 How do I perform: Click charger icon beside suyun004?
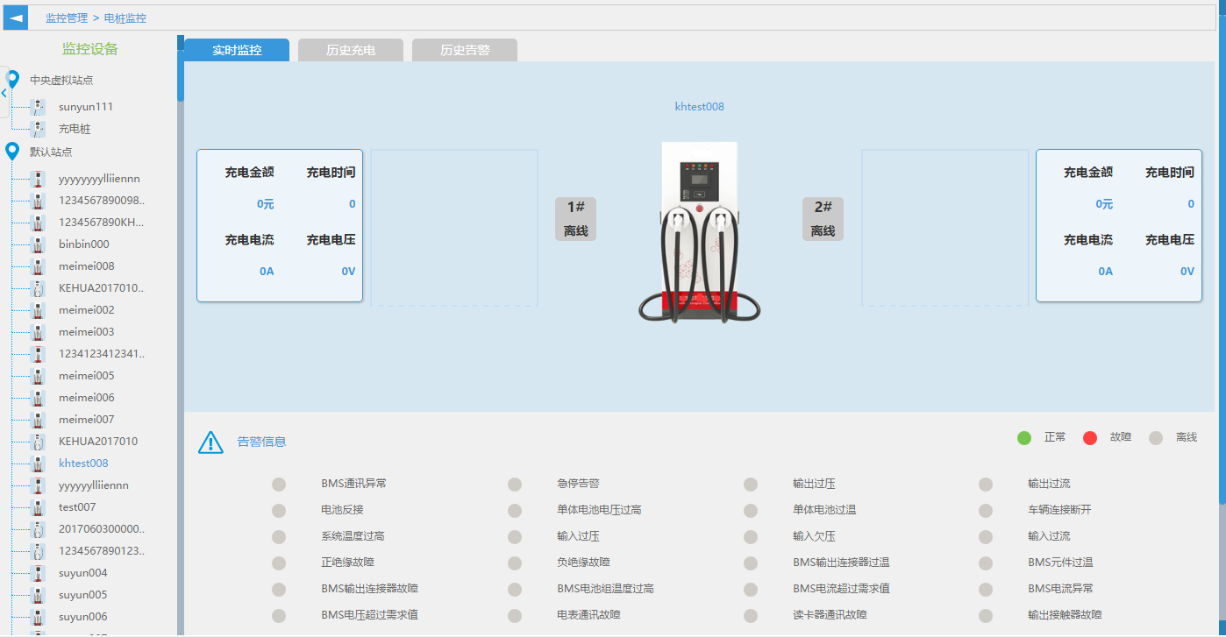pyautogui.click(x=38, y=573)
